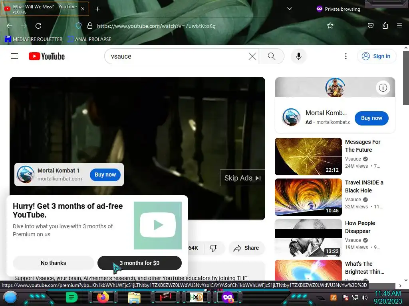The height and width of the screenshot is (306, 409).
Task: Open mortalkombat.com link in video overlay
Action: [60, 179]
